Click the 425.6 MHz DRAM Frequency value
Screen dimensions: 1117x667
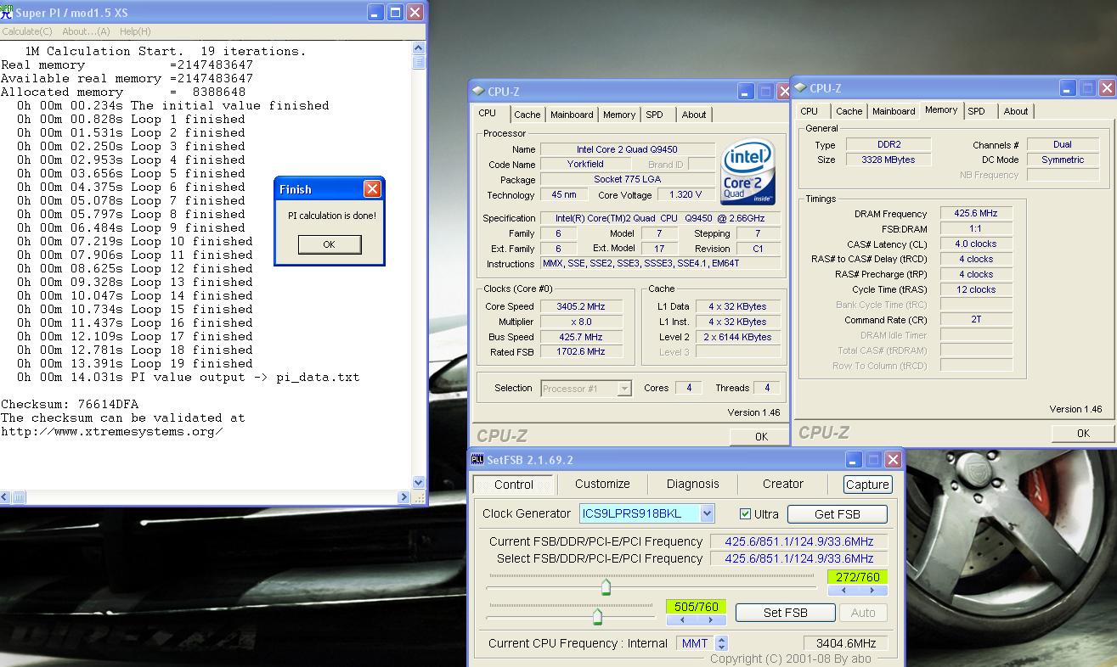976,214
